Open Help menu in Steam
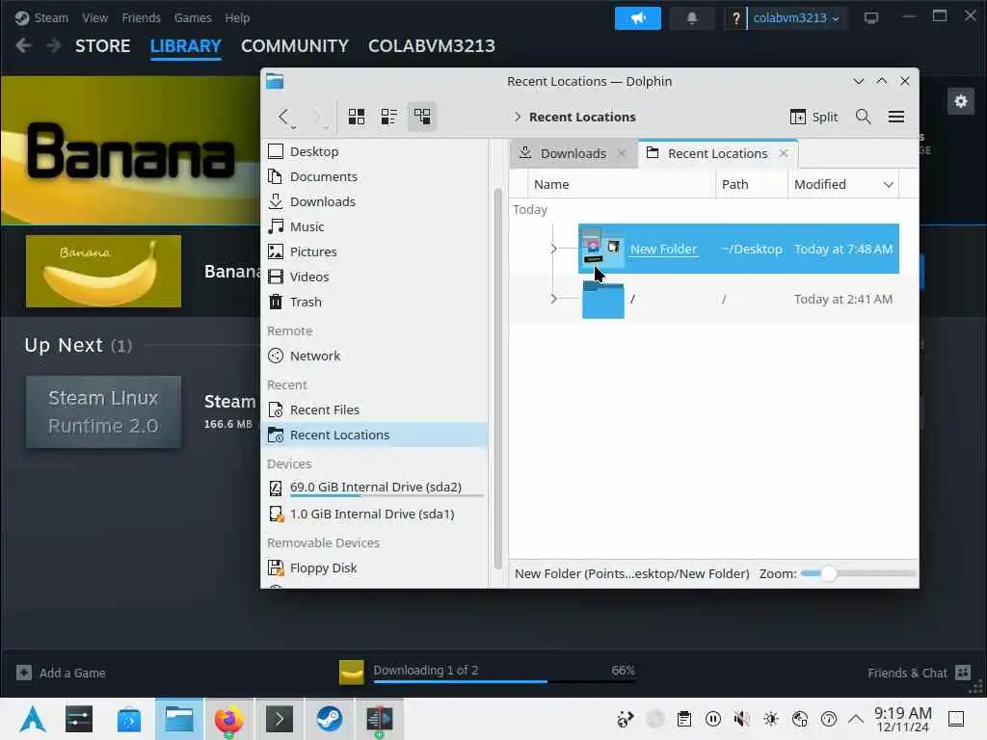987x740 pixels. (237, 17)
